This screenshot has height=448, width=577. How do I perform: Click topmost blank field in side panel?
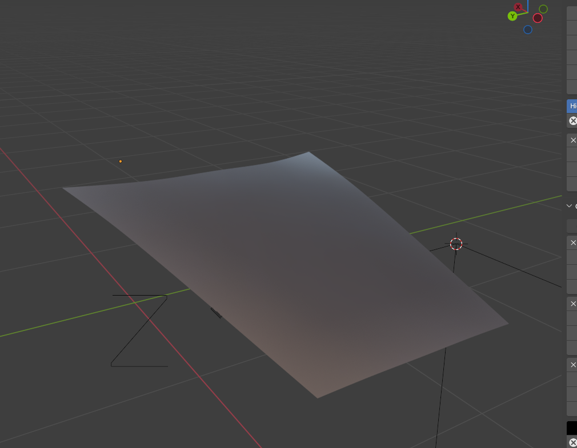pyautogui.click(x=572, y=13)
